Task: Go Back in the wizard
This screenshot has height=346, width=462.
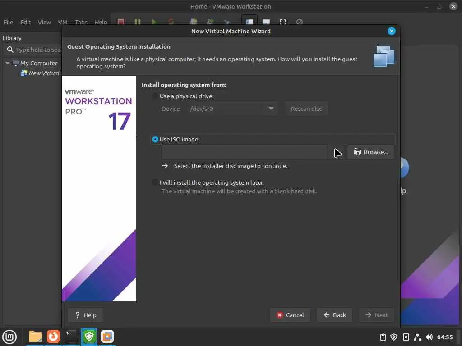Action: pos(334,315)
